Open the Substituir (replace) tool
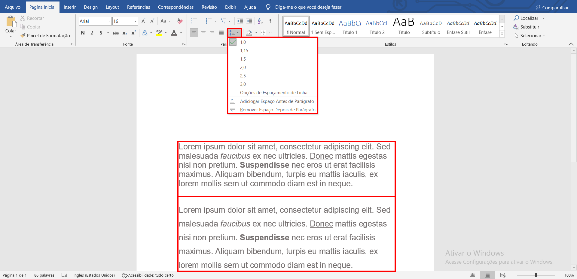Screen dimensions: 577x279 [x=530, y=27]
